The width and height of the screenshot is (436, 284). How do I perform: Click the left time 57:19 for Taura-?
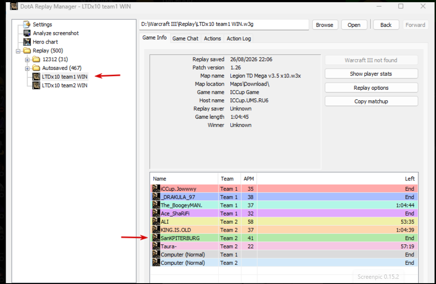[407, 247]
